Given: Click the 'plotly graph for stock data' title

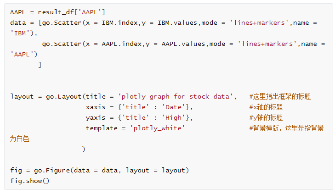Looking at the screenshot, I should click(176, 97).
